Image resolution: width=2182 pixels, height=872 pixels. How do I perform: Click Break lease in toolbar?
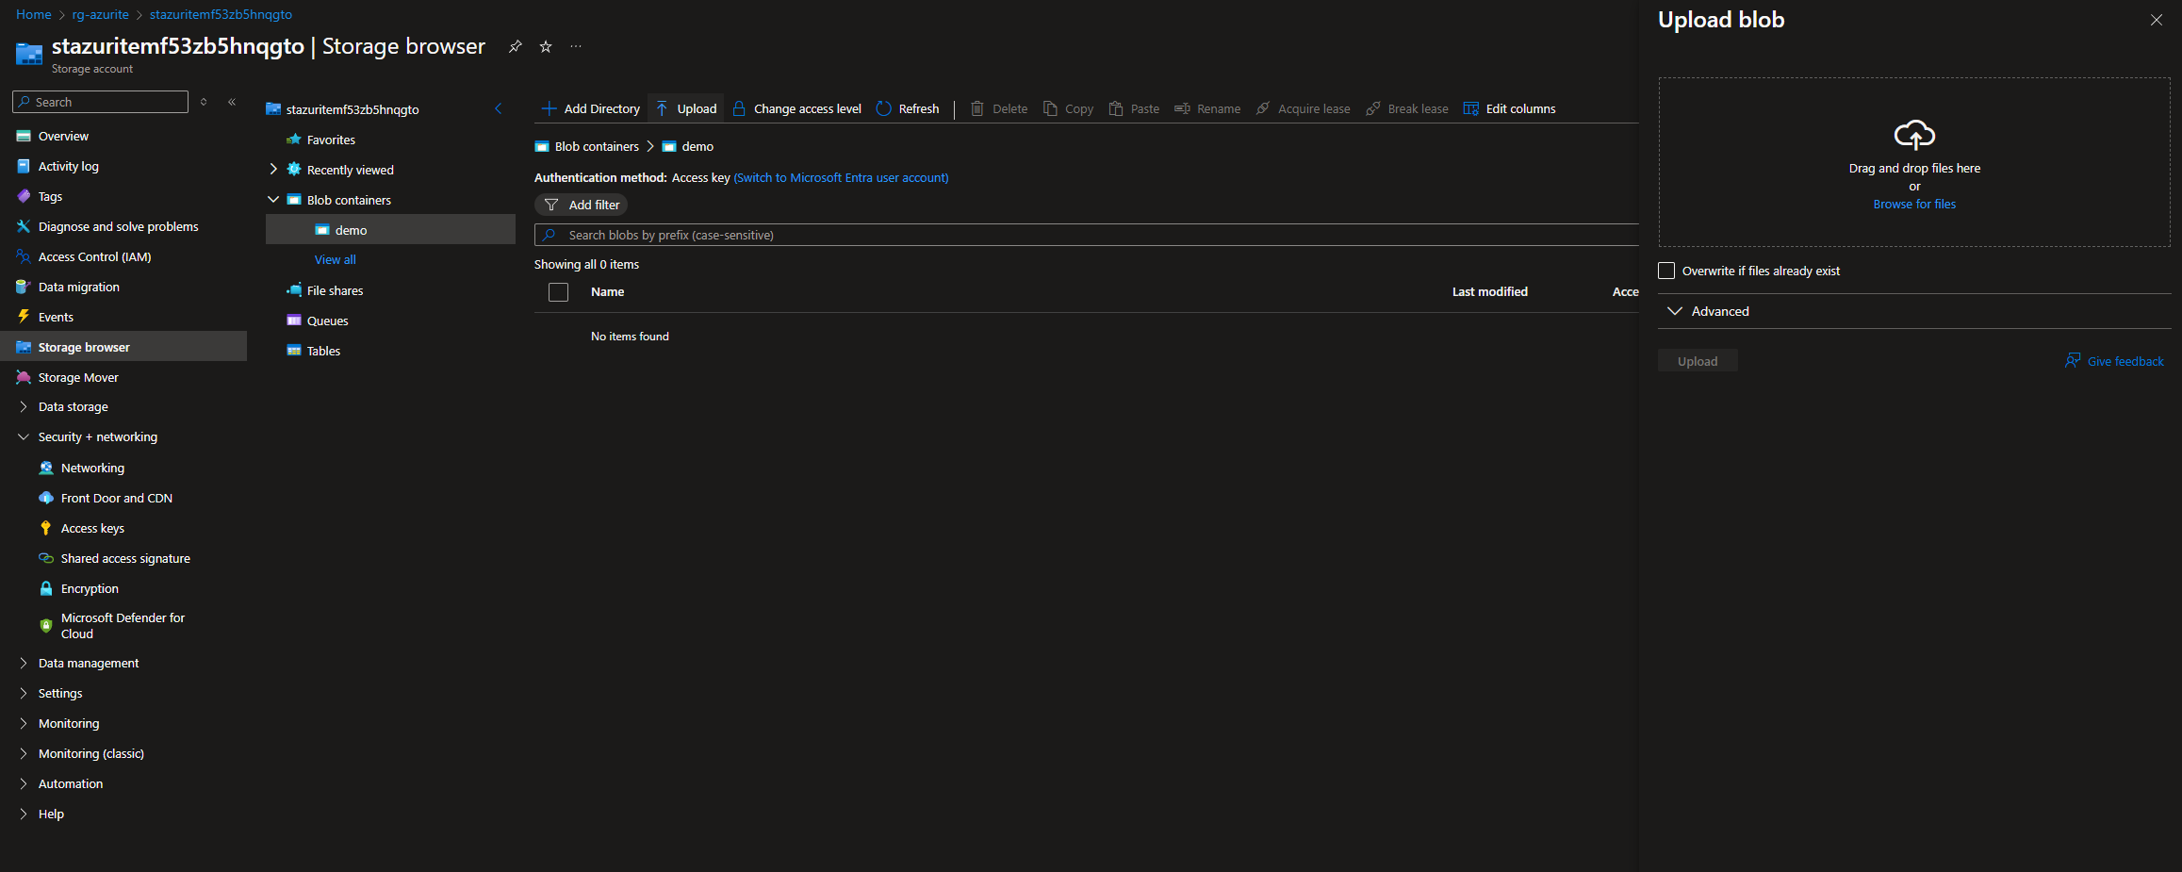(x=1407, y=109)
